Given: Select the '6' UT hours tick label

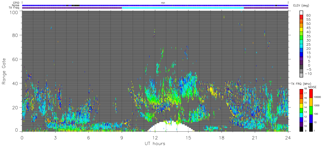Looking at the screenshot, I should point(89,138).
